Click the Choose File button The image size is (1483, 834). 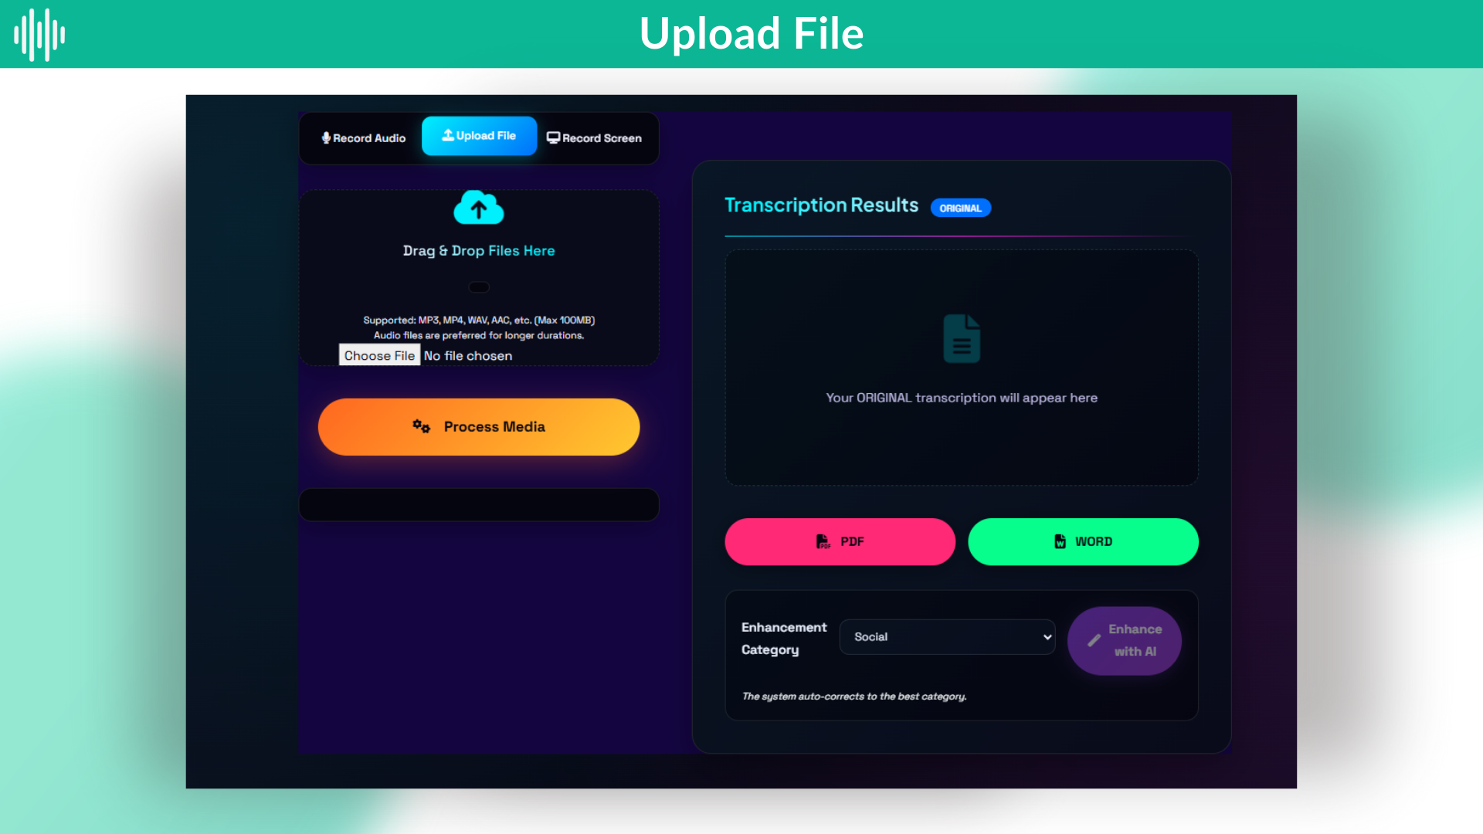[379, 355]
